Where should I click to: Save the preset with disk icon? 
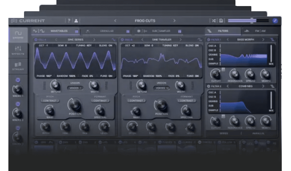click(x=221, y=21)
